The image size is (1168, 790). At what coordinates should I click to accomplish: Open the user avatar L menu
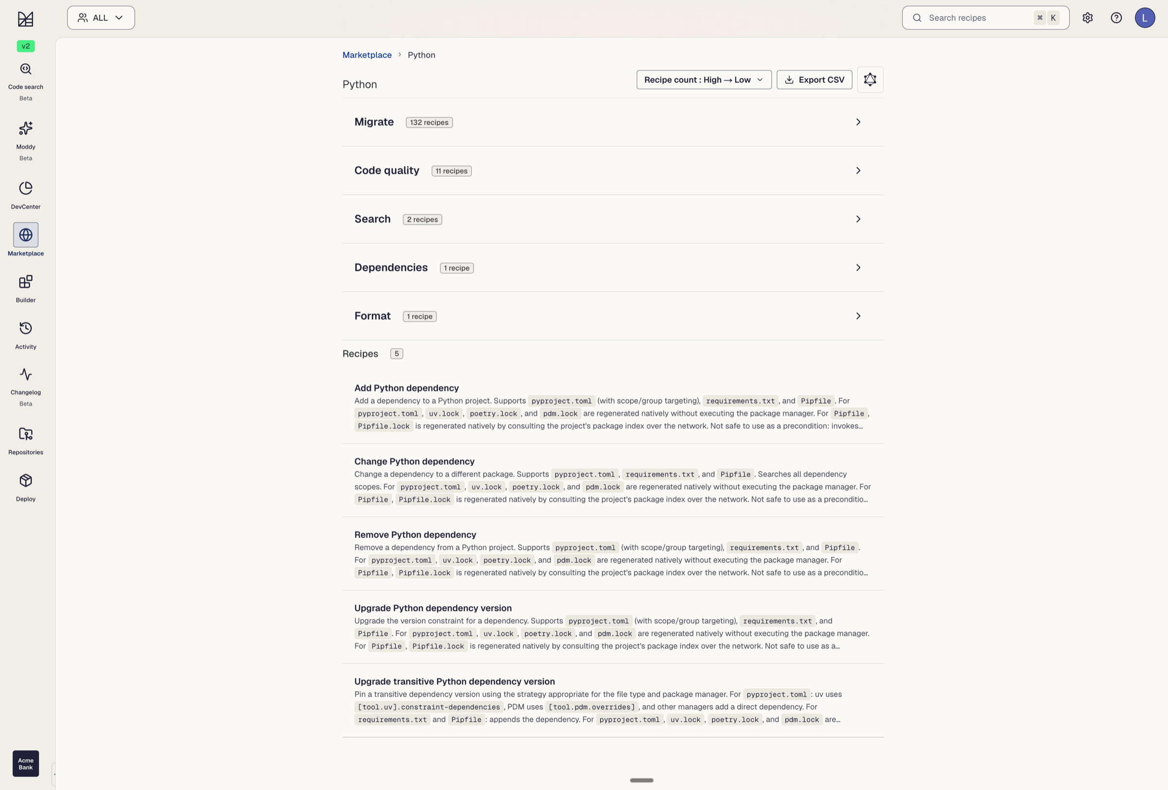tap(1145, 18)
